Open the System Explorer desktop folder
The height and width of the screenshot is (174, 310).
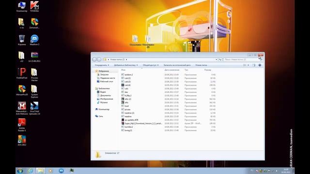click(x=34, y=91)
